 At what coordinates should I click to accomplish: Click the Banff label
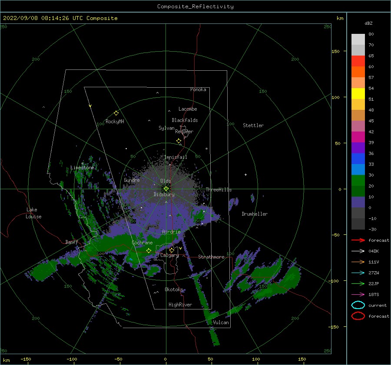point(72,242)
